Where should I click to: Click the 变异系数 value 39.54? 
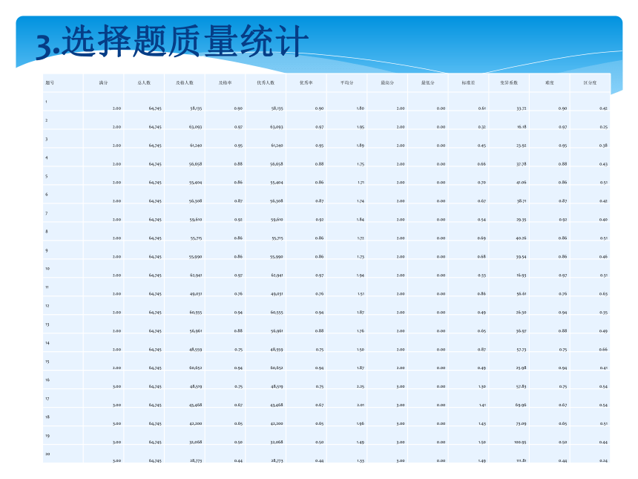[522, 257]
